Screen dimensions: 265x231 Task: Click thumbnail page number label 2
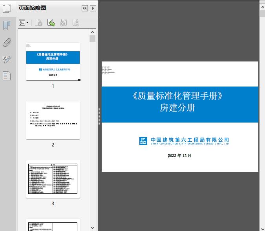click(53, 145)
